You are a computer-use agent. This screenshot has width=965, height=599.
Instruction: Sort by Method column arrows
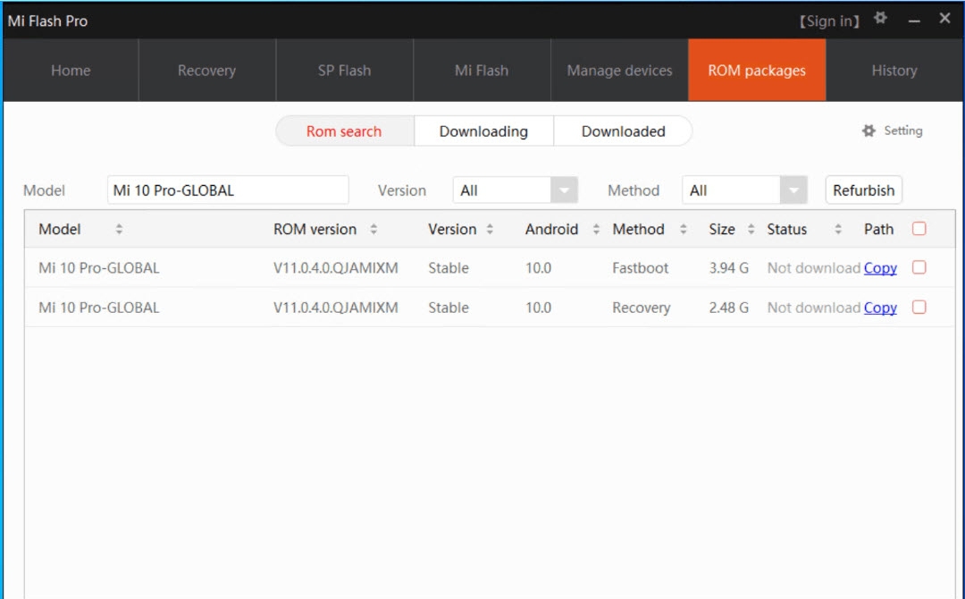(684, 230)
